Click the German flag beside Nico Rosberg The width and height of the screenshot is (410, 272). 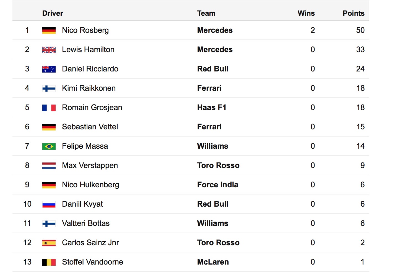49,30
